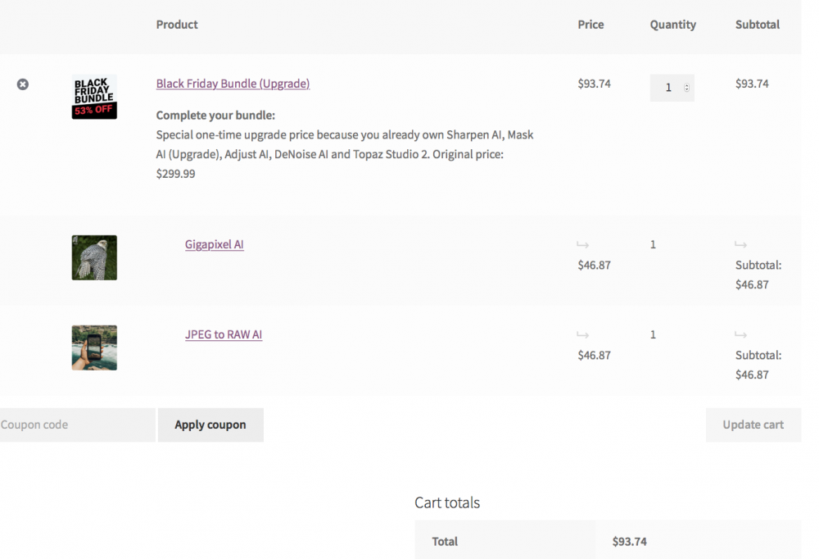Screen dimensions: 819x559
Task: Click the Update cart button
Action: point(753,425)
